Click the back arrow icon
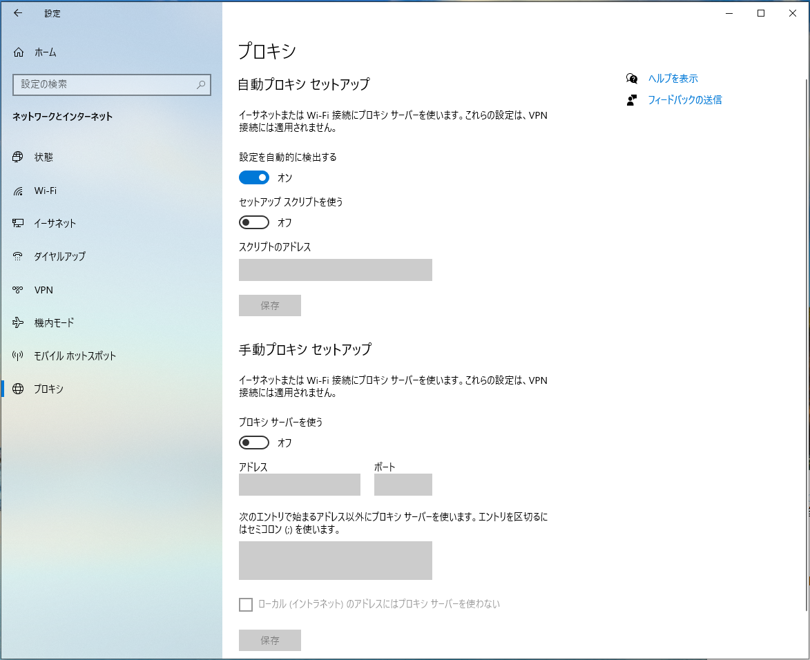The height and width of the screenshot is (660, 810). click(x=17, y=13)
